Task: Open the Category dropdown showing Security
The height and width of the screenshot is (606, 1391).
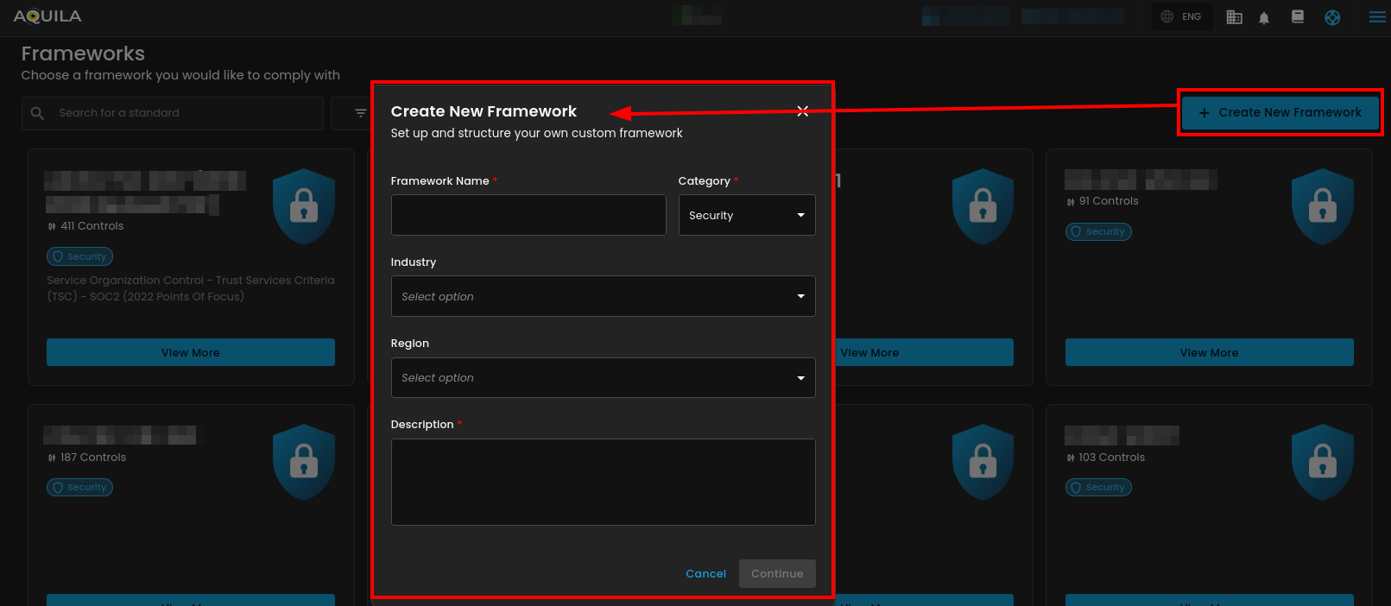Action: click(x=746, y=215)
